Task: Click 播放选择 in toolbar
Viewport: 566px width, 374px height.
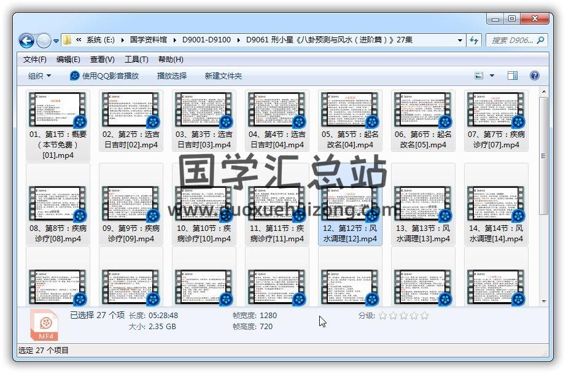Action: 172,76
